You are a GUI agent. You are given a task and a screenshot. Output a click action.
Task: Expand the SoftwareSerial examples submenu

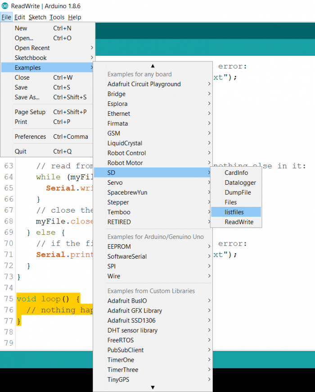[153, 256]
